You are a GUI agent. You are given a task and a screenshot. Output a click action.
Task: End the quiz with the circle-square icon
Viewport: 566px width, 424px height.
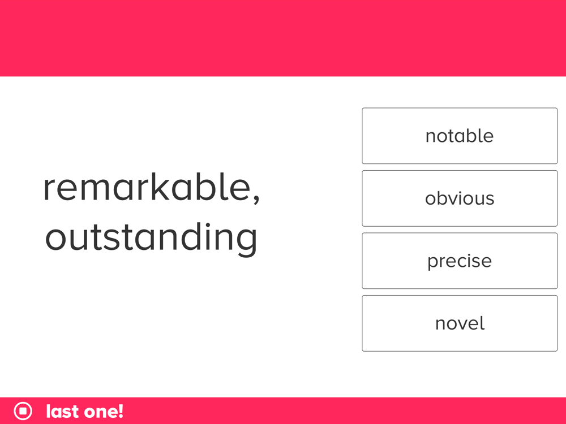(23, 411)
